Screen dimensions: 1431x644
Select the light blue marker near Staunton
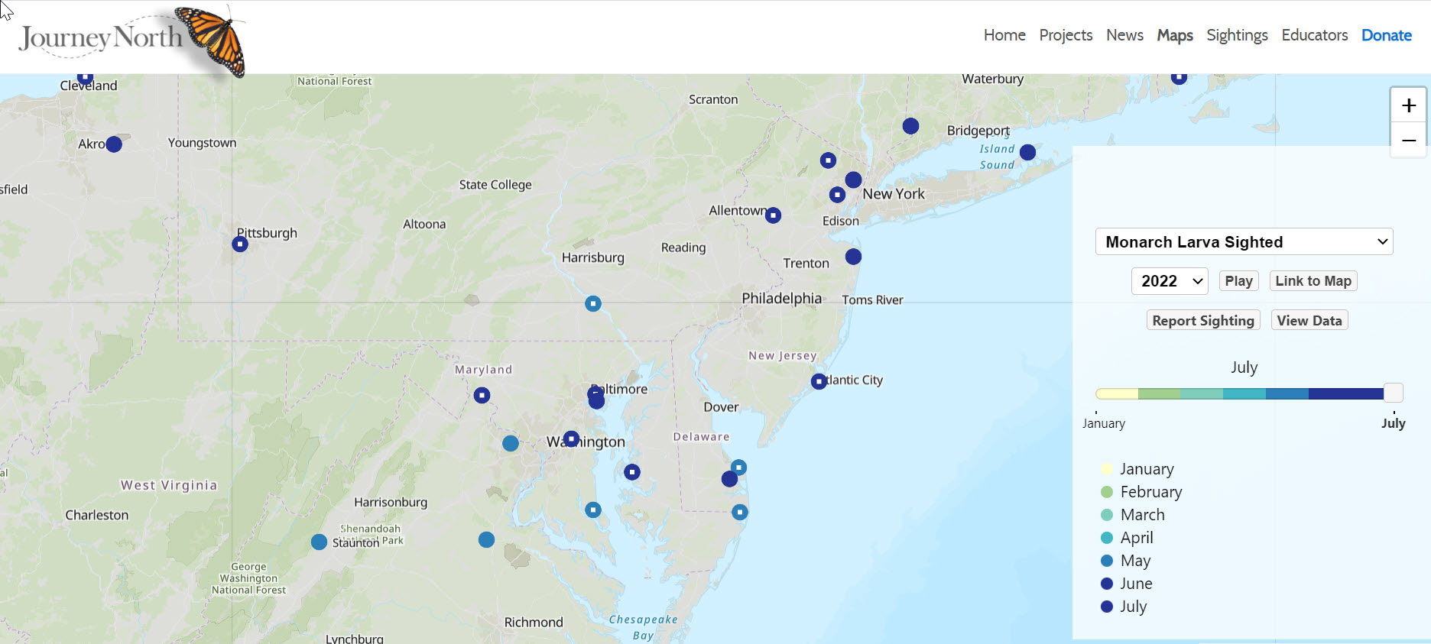coord(320,542)
